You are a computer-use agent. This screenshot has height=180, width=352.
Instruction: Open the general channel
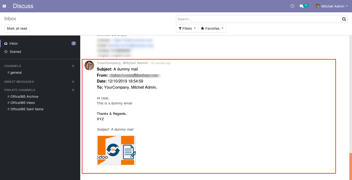click(x=16, y=73)
